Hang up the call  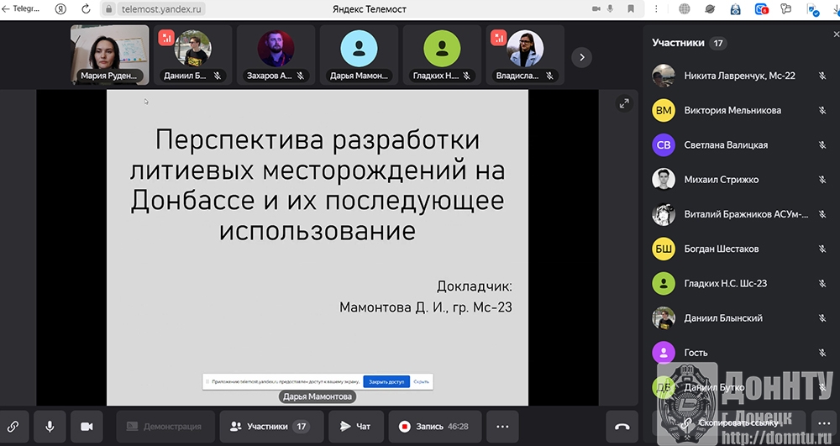tap(622, 427)
